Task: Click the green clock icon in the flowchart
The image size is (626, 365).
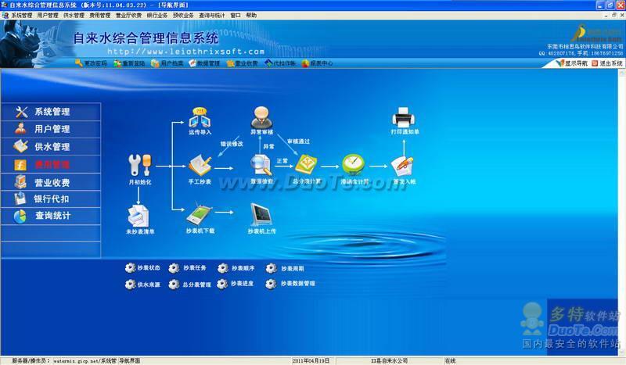Action: (x=354, y=165)
